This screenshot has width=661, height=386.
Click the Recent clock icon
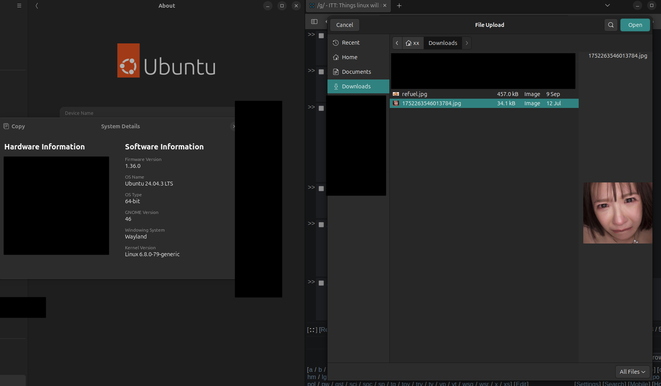(336, 43)
